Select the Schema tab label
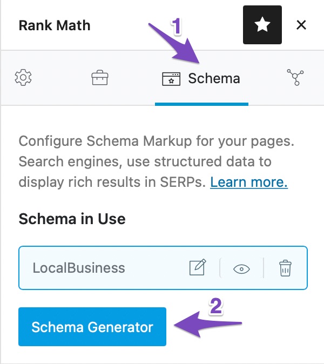 tap(214, 78)
